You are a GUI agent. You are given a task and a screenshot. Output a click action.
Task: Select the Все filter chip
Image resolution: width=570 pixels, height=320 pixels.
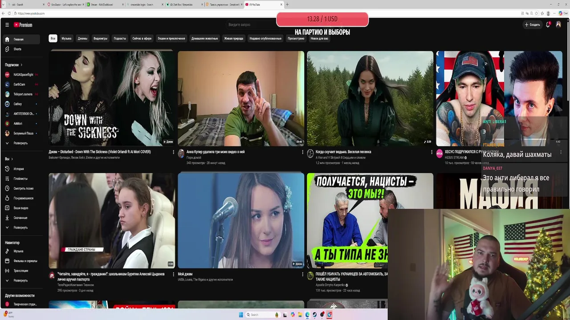(53, 39)
